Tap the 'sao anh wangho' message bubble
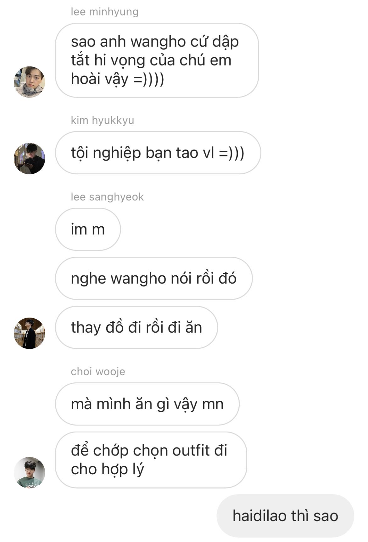The image size is (368, 542). (x=157, y=60)
